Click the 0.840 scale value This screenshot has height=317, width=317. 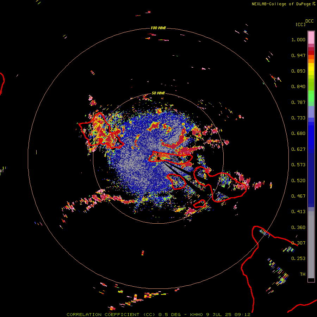298,87
